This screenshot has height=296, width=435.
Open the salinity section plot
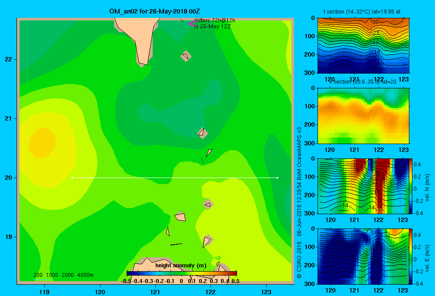coord(363,116)
